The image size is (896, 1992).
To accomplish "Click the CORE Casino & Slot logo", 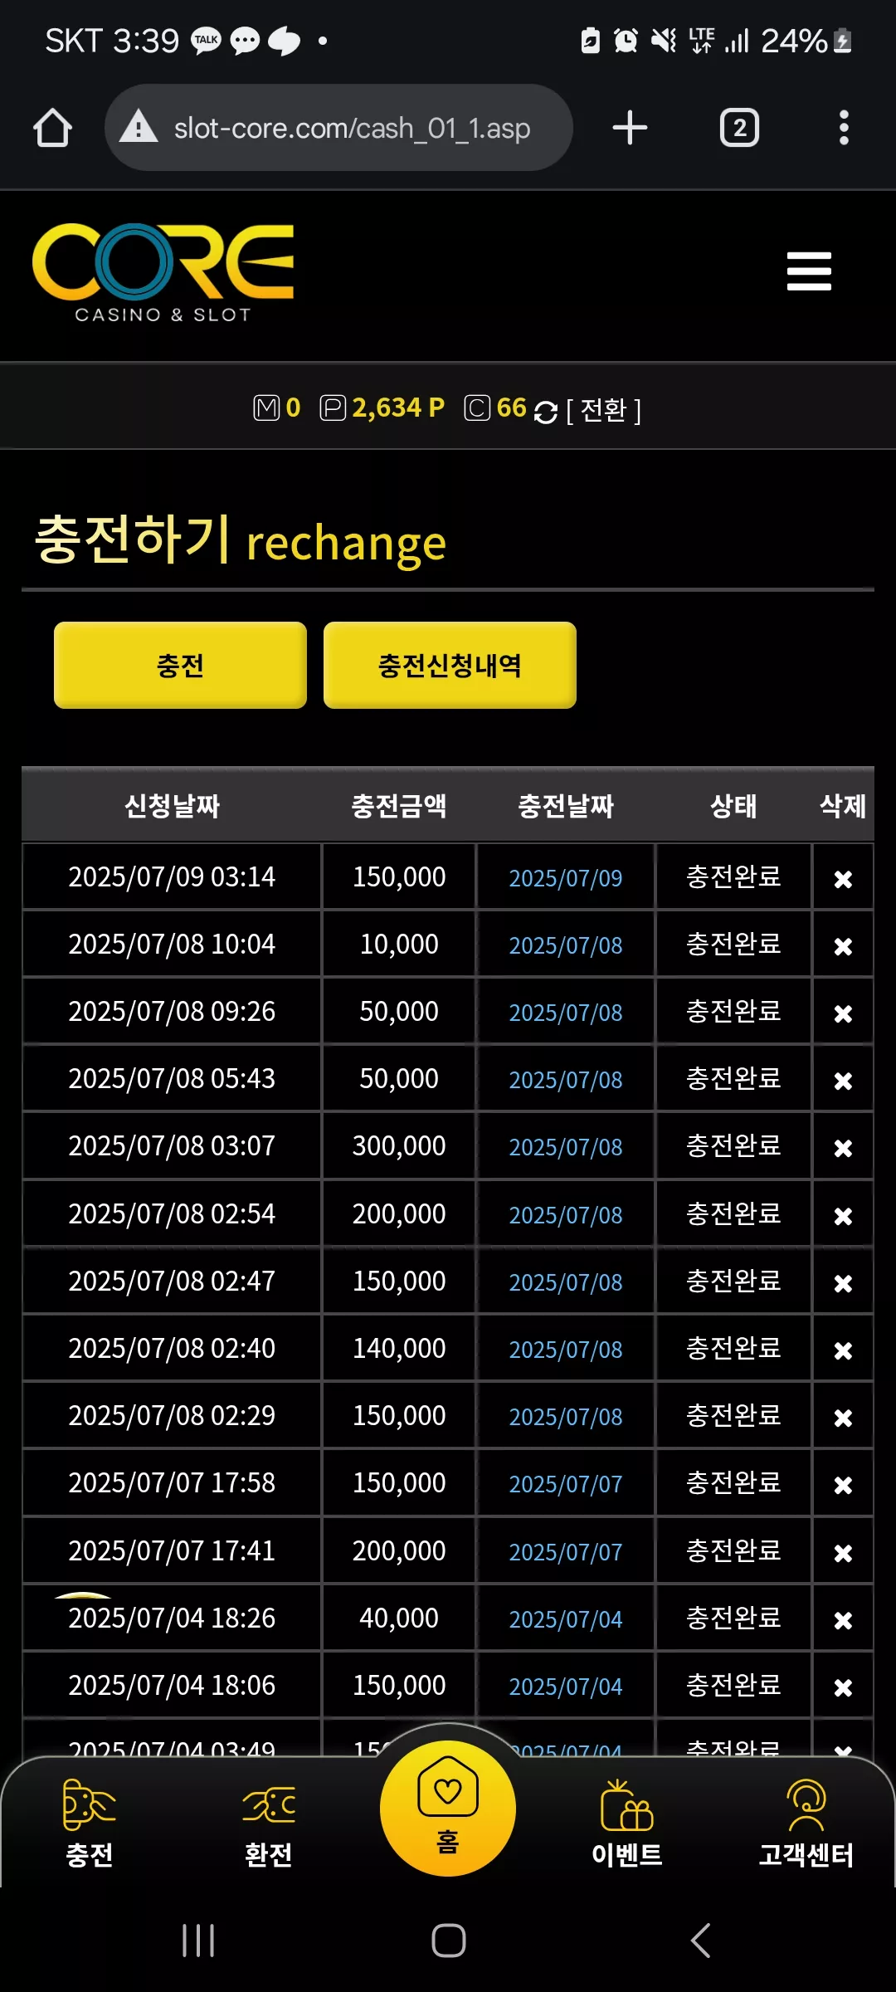I will coord(163,273).
